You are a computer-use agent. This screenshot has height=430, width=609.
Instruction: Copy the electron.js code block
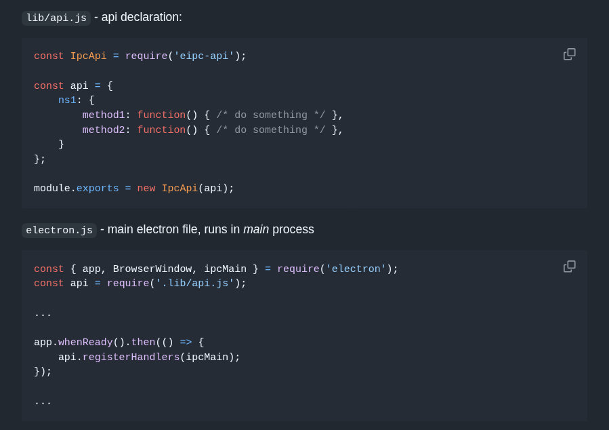(x=569, y=266)
